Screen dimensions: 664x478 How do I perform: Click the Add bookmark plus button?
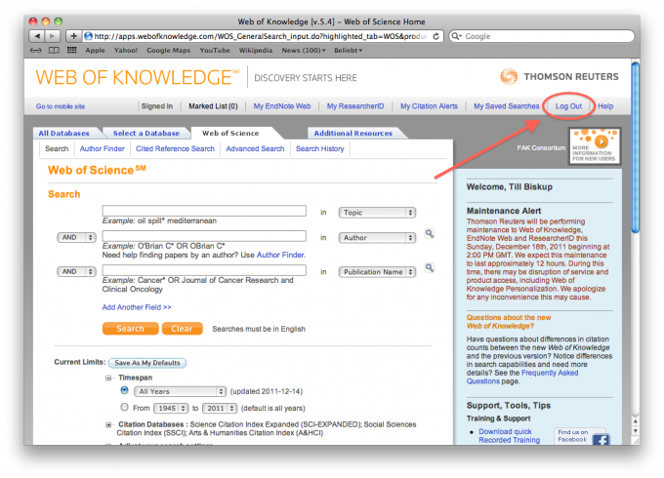[73, 36]
